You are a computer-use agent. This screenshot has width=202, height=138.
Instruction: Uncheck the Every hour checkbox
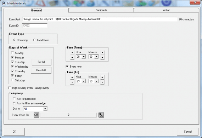coord(67,67)
